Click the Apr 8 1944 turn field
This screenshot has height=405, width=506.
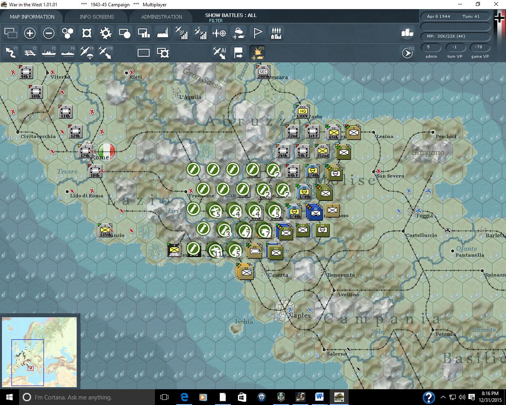click(x=455, y=16)
